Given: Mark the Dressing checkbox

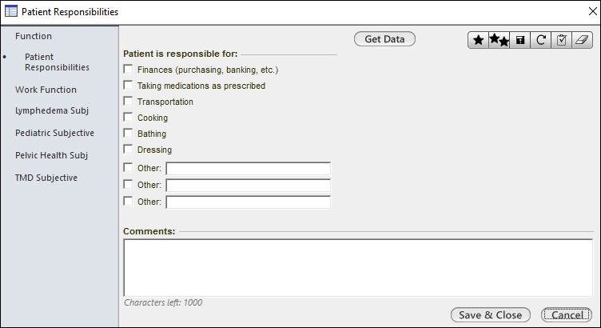Looking at the screenshot, I should (128, 150).
